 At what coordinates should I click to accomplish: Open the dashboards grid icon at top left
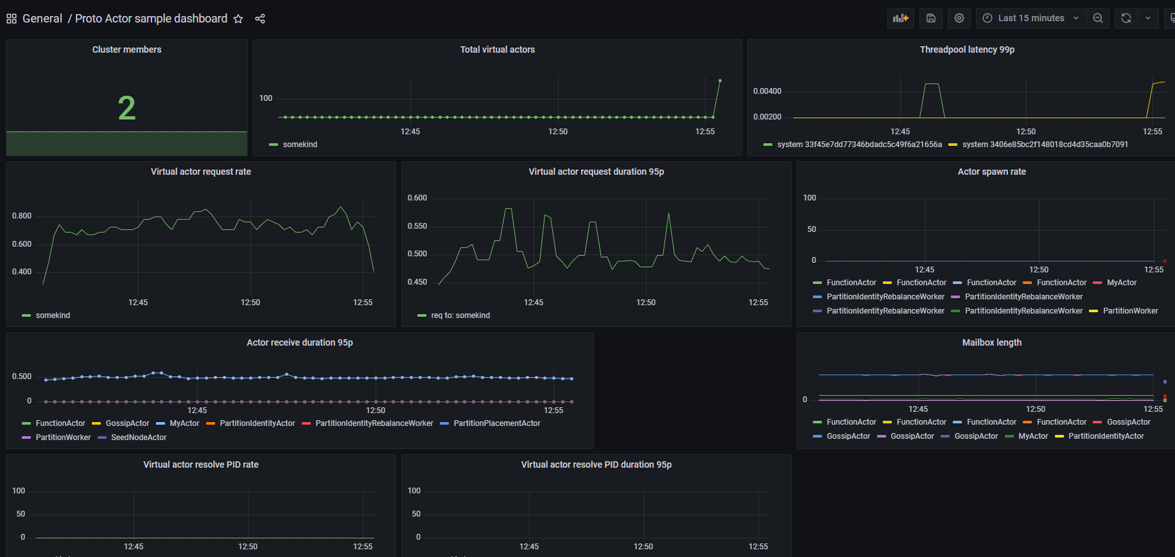click(12, 19)
